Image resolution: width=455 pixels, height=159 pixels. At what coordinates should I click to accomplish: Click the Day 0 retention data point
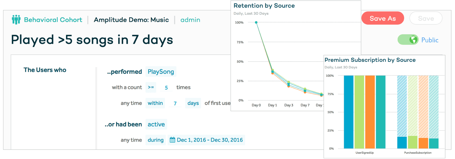(x=256, y=22)
